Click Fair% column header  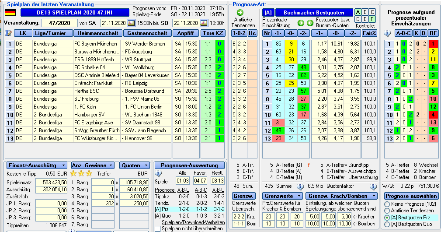(x=369, y=33)
